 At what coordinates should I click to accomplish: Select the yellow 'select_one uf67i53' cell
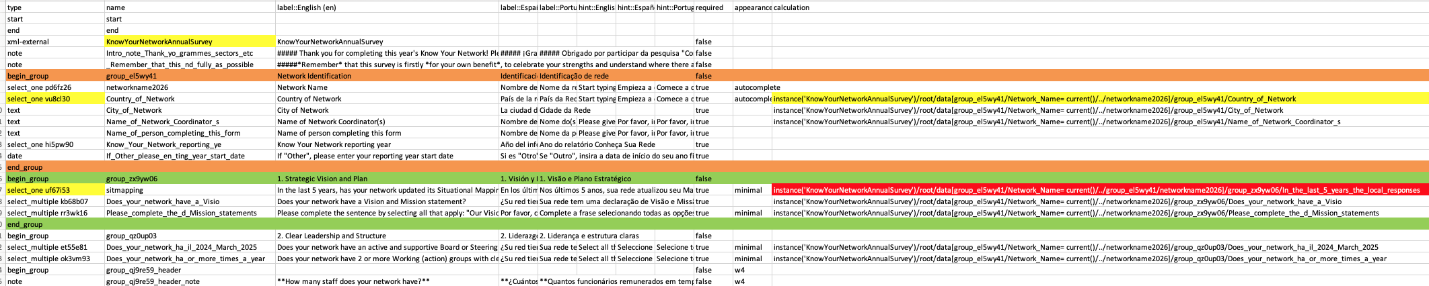coord(54,190)
